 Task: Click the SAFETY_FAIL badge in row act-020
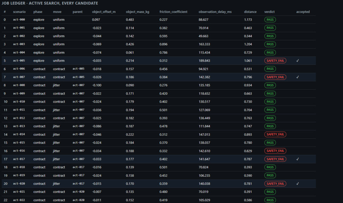tap(275, 184)
